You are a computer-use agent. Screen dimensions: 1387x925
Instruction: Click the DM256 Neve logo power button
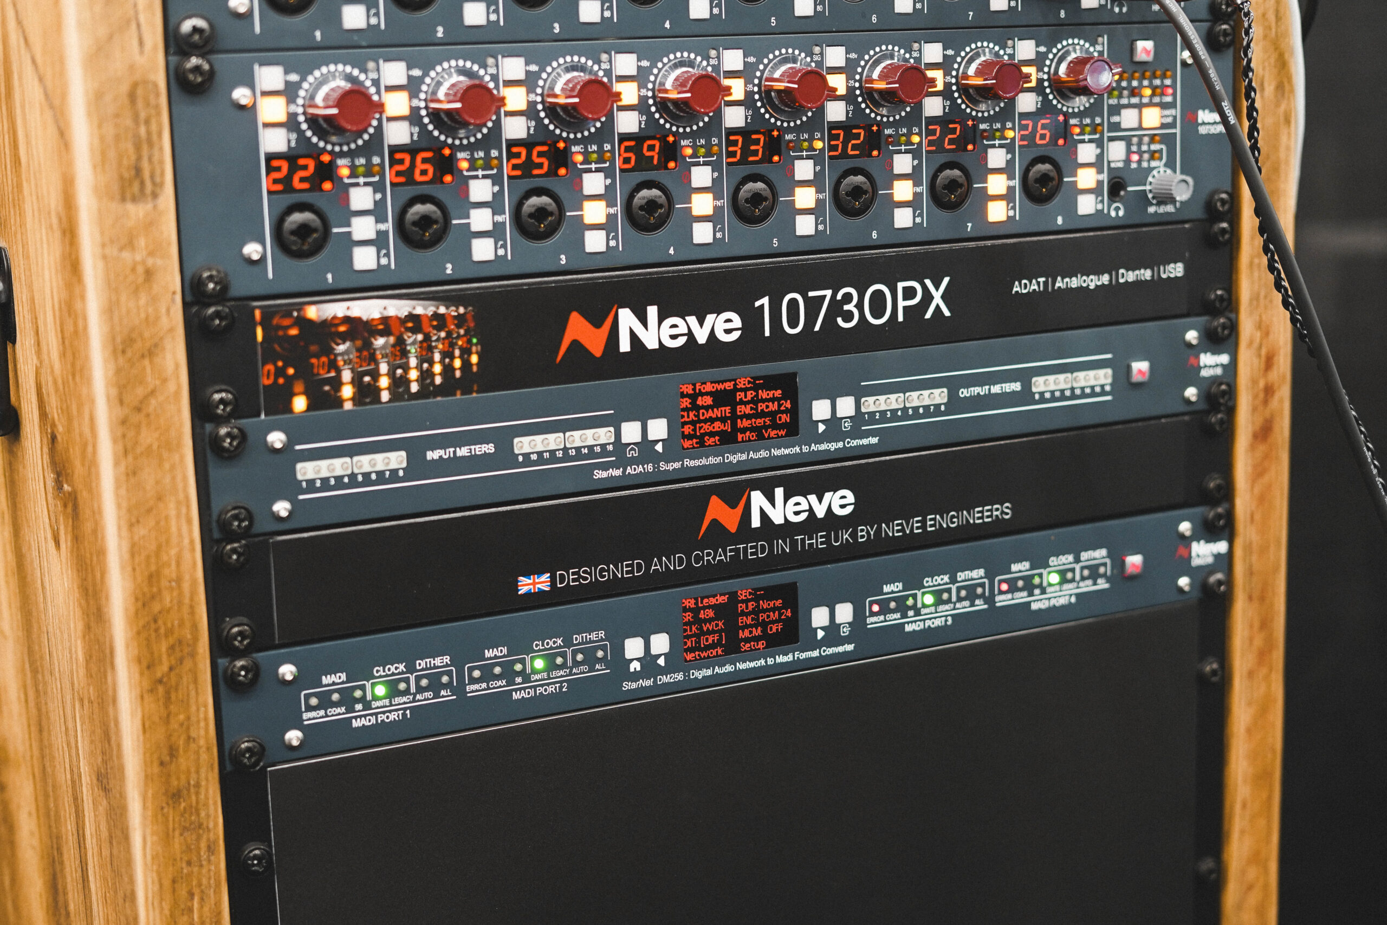pyautogui.click(x=1131, y=565)
